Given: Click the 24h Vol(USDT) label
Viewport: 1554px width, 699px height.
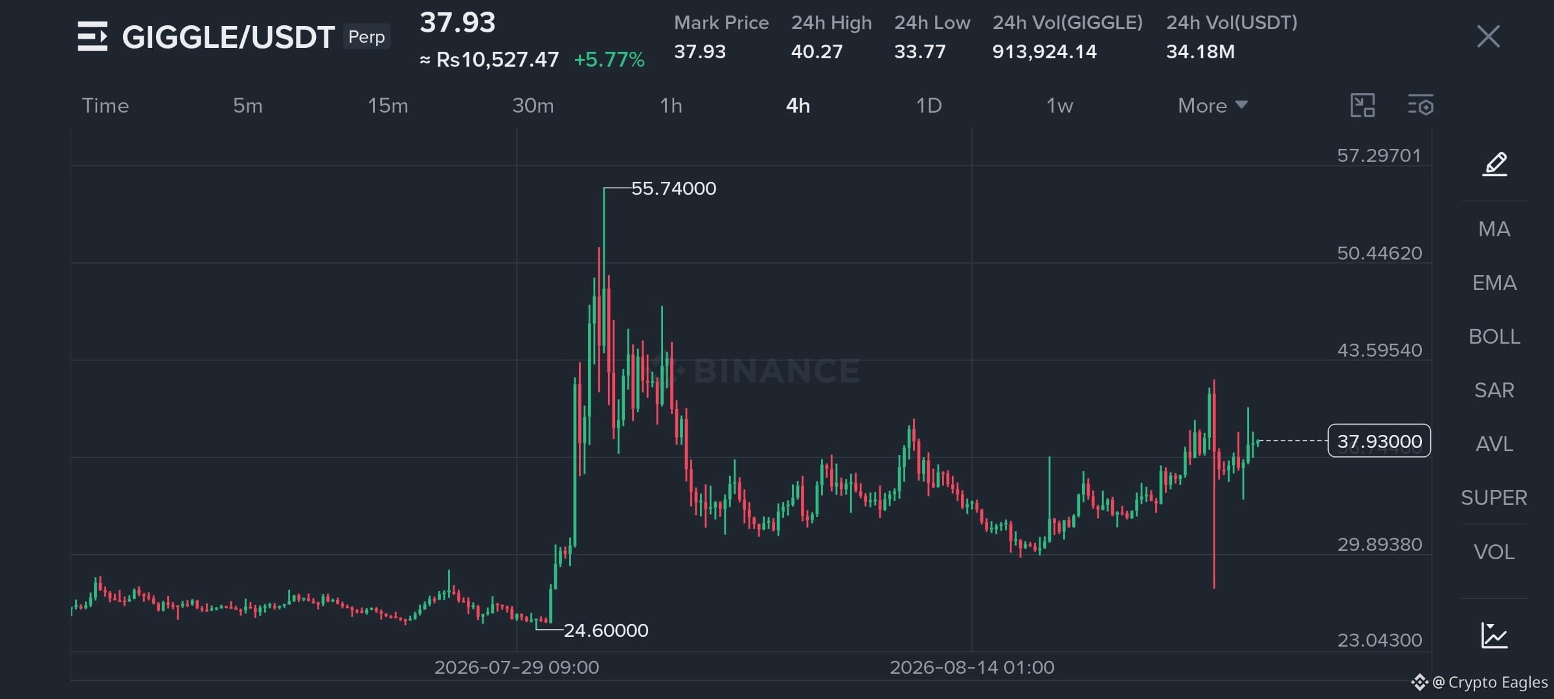Looking at the screenshot, I should pyautogui.click(x=1232, y=23).
